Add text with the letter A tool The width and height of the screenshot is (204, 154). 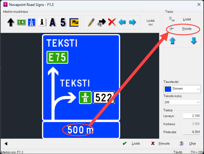click(x=52, y=22)
